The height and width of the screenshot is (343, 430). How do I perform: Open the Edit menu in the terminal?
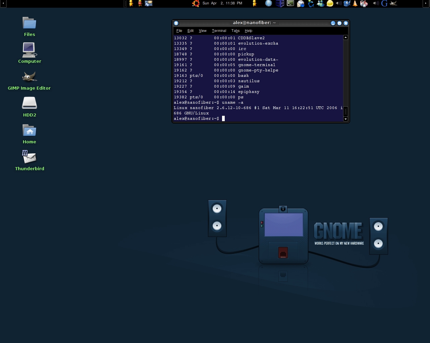coord(191,31)
